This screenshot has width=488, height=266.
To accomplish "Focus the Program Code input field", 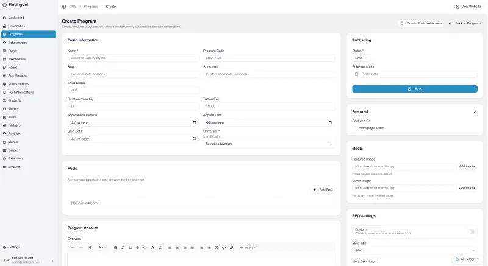I will (x=269, y=58).
